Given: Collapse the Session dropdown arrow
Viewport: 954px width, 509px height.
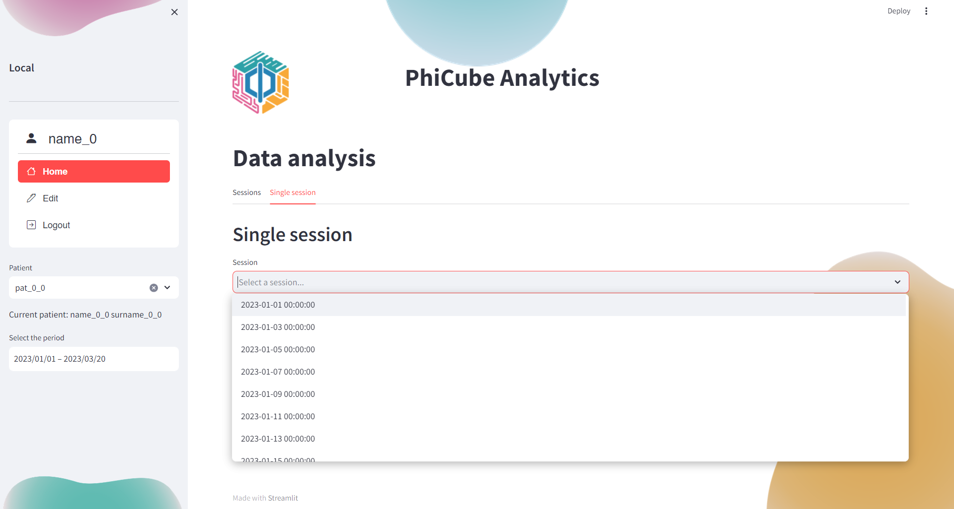Looking at the screenshot, I should click(897, 282).
